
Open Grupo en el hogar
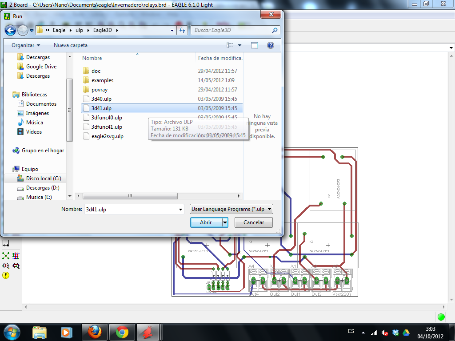pos(43,151)
